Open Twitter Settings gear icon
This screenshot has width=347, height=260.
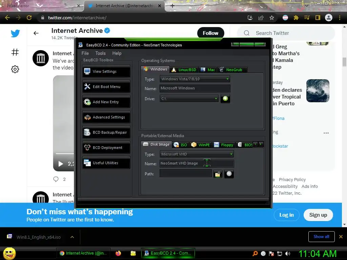15,69
